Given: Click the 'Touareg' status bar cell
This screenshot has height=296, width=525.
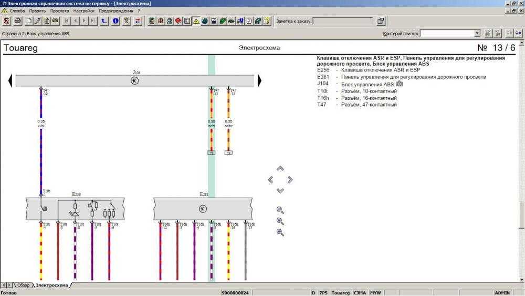Looking at the screenshot, I should (x=340, y=293).
